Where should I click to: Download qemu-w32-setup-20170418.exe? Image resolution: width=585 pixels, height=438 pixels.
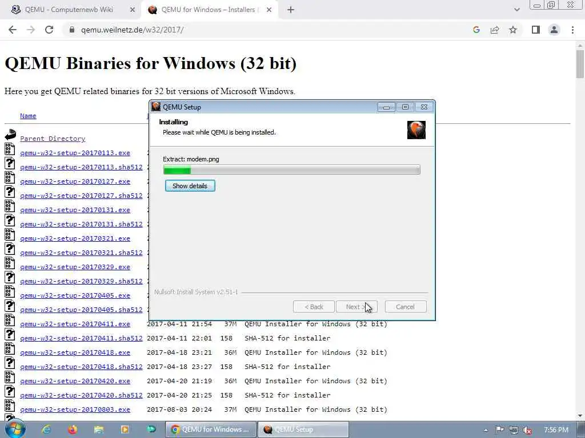75,352
